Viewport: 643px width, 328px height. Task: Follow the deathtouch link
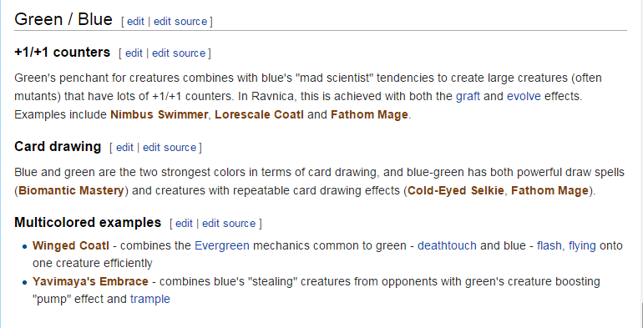coord(447,245)
